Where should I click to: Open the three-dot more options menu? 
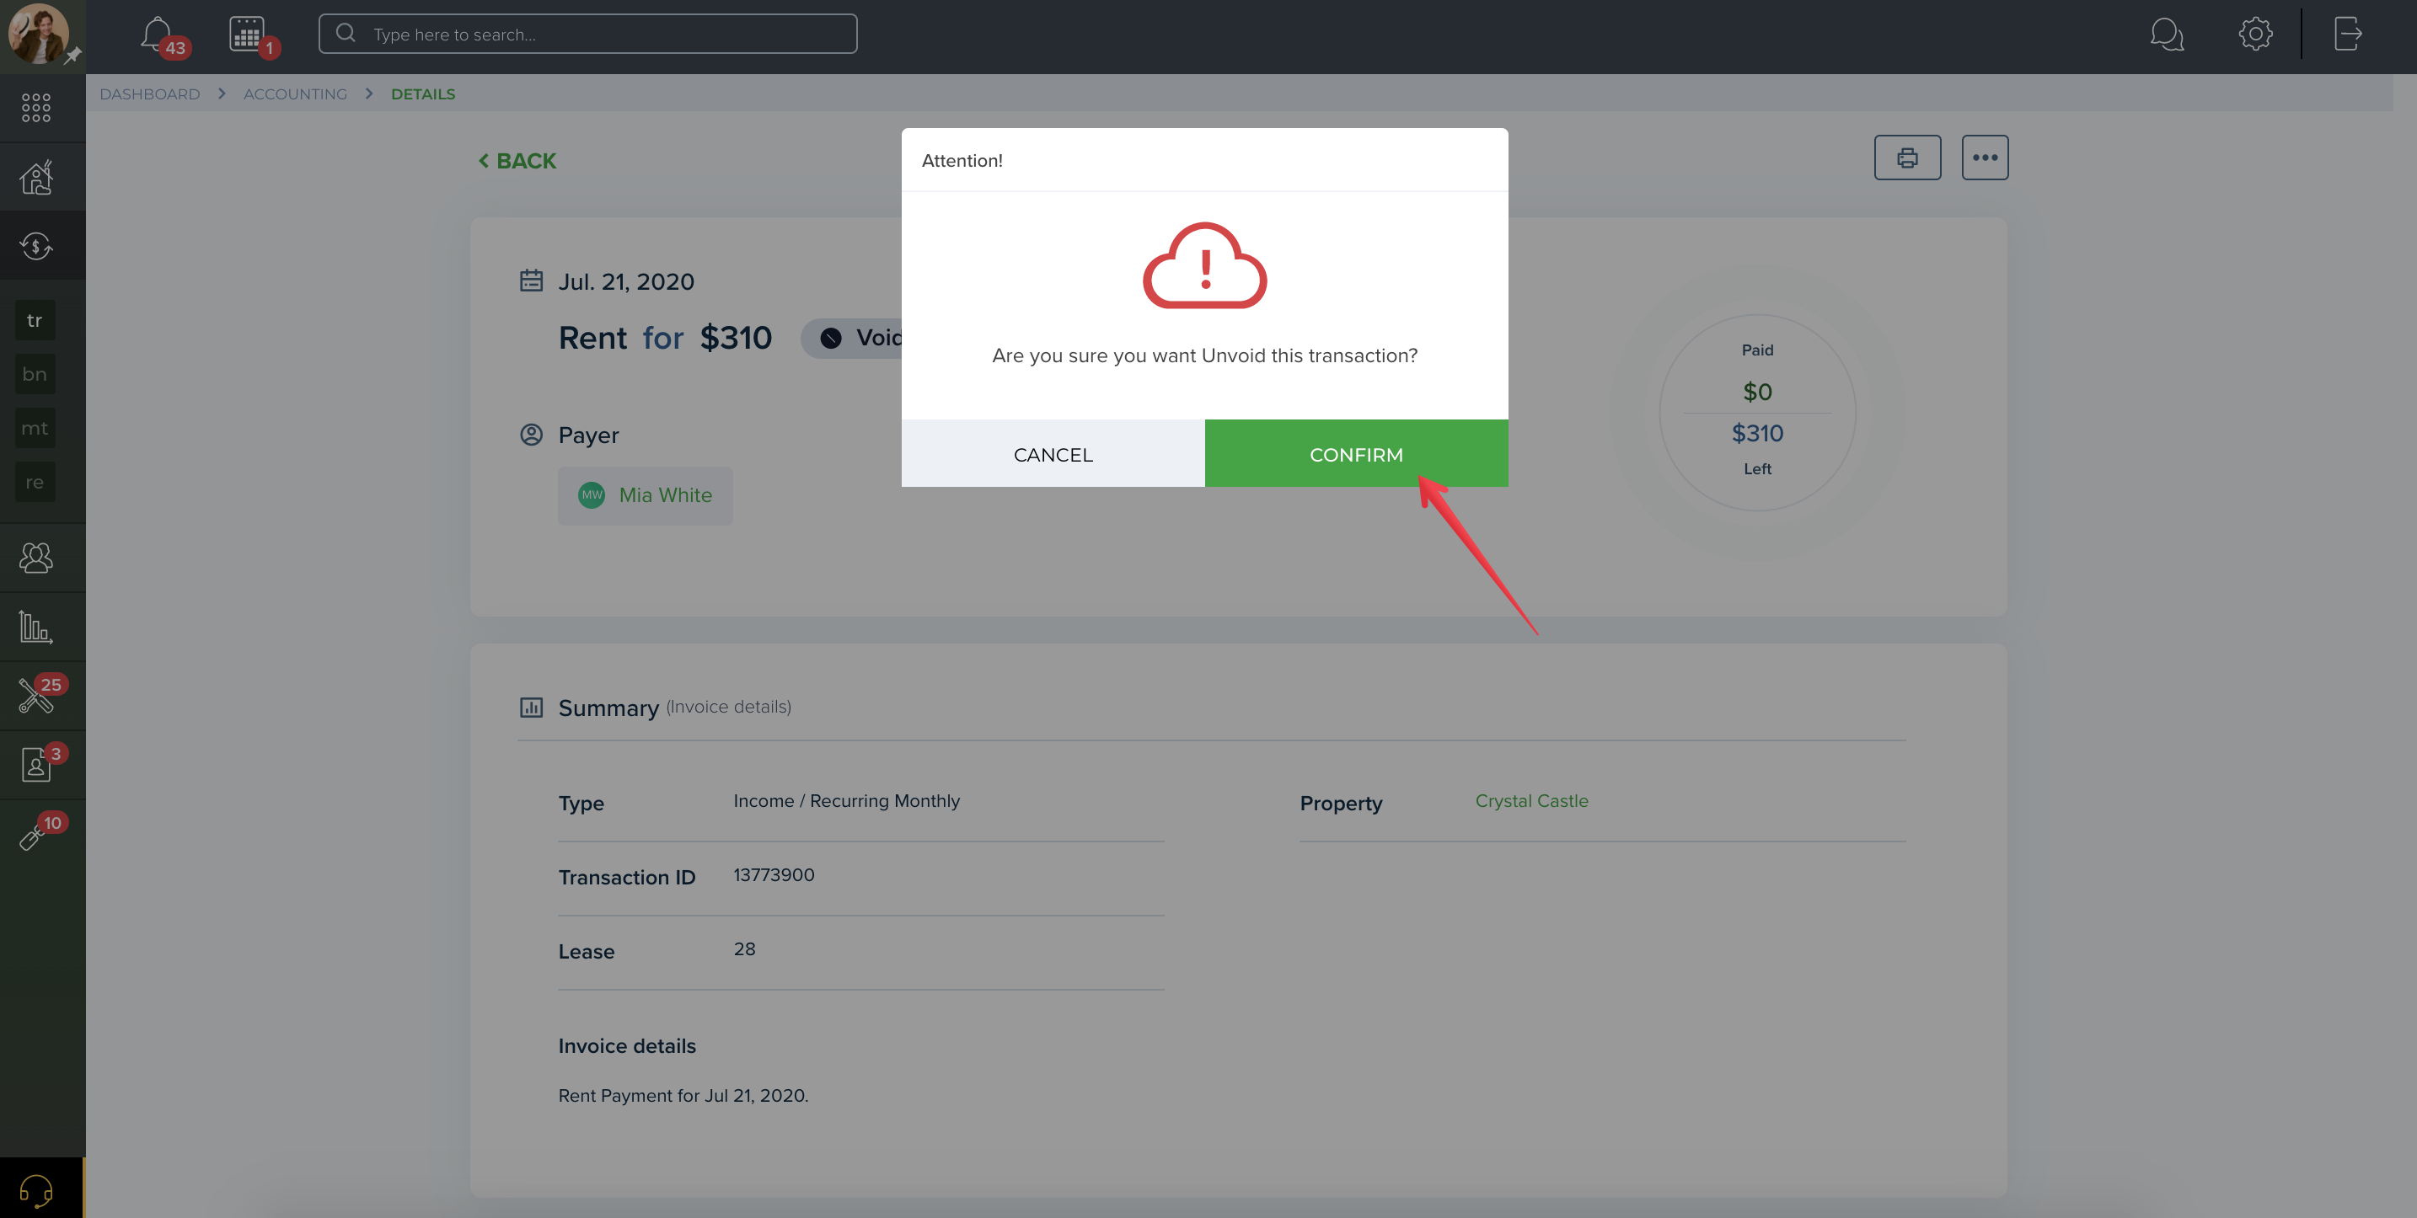coord(1985,158)
